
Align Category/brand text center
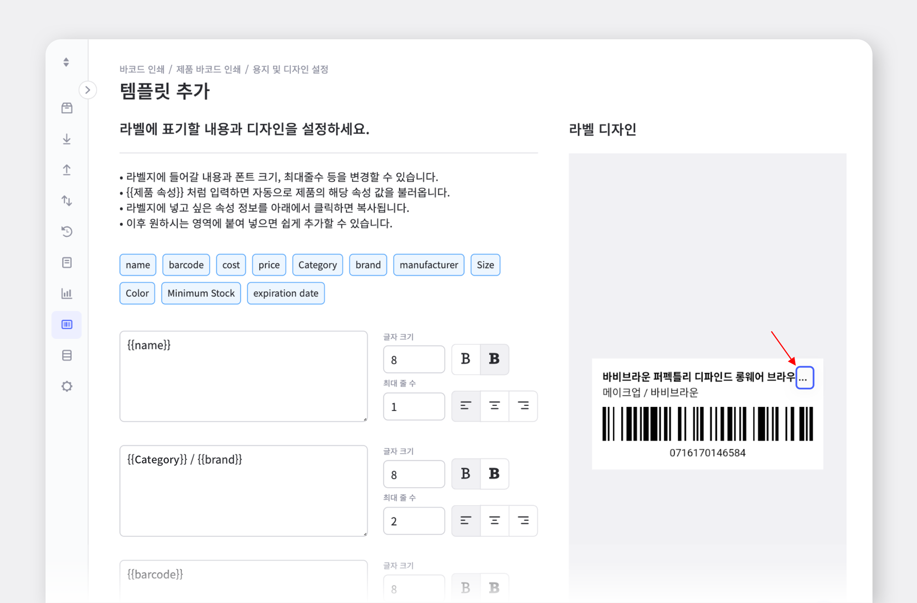click(494, 521)
